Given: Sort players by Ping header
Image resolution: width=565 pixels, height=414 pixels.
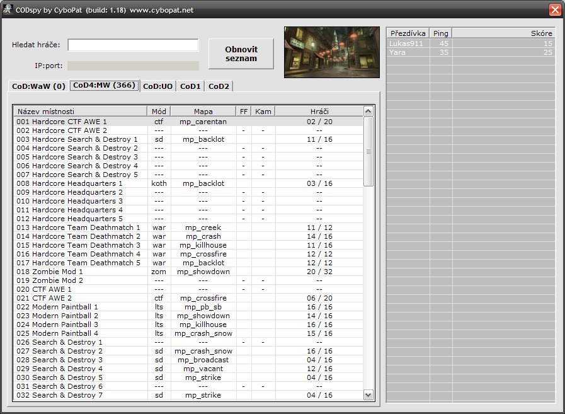Looking at the screenshot, I should pyautogui.click(x=441, y=33).
